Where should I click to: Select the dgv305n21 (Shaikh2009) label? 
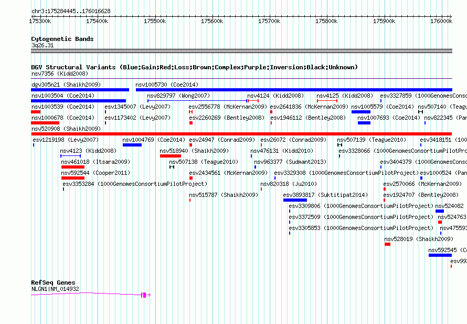pos(66,85)
